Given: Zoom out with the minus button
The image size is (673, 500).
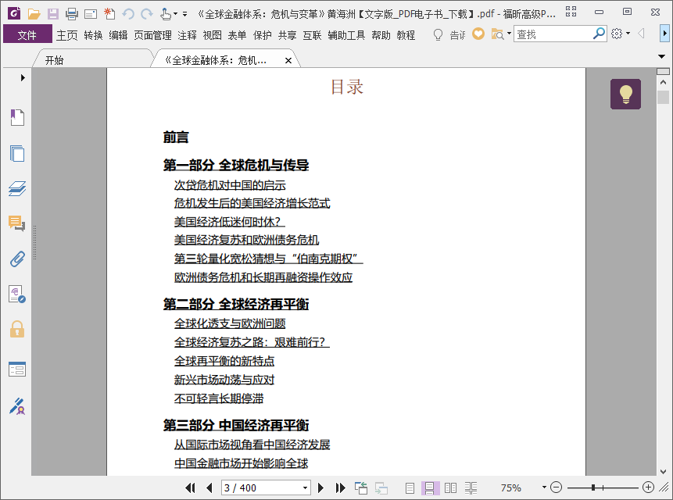Looking at the screenshot, I should (557, 487).
